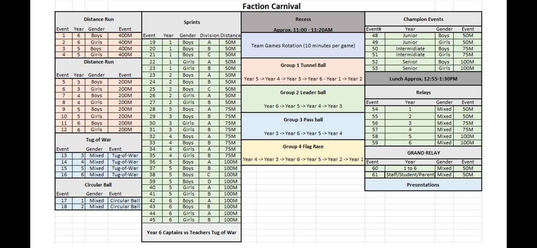This screenshot has width=537, height=248.
Task: Click the Group 4 Flag Race cell
Action: tap(303, 146)
